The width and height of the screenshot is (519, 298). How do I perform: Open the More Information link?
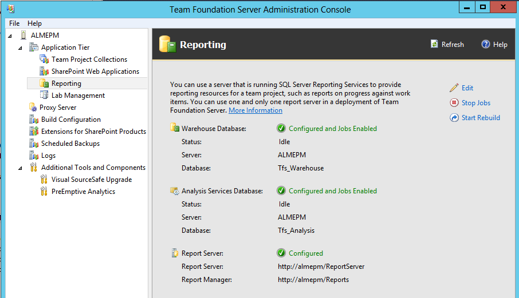pyautogui.click(x=255, y=110)
